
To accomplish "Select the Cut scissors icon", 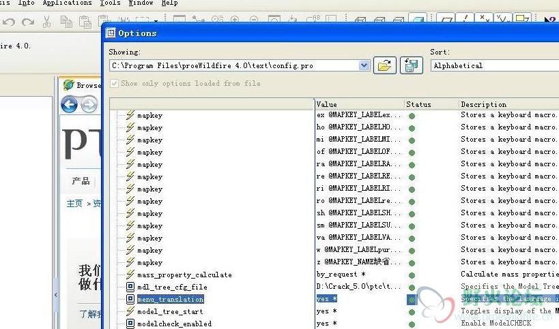I will point(46,21).
